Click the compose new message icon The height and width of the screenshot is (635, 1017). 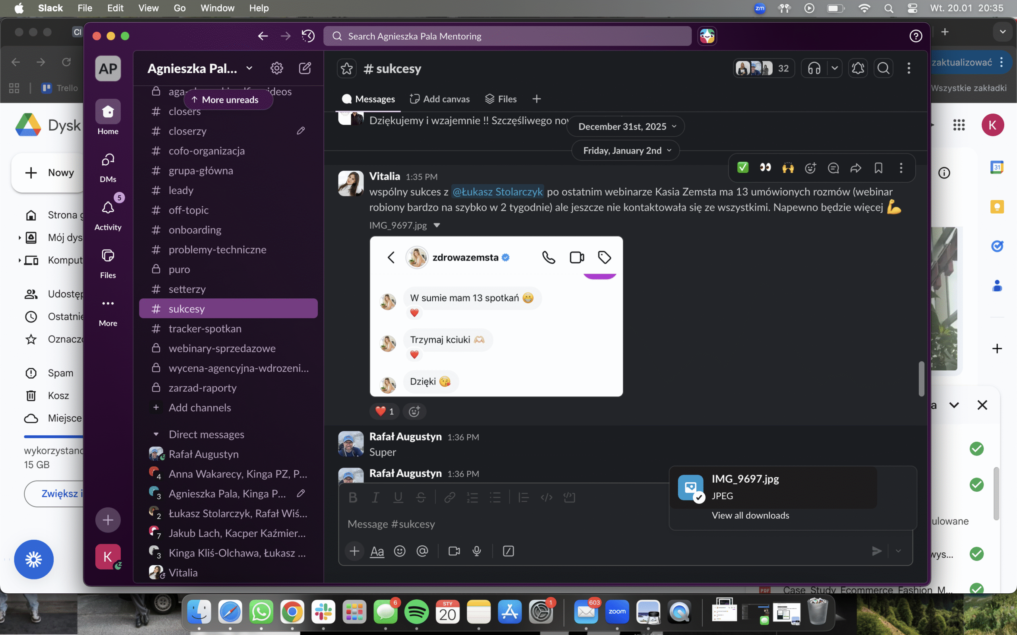pos(305,68)
